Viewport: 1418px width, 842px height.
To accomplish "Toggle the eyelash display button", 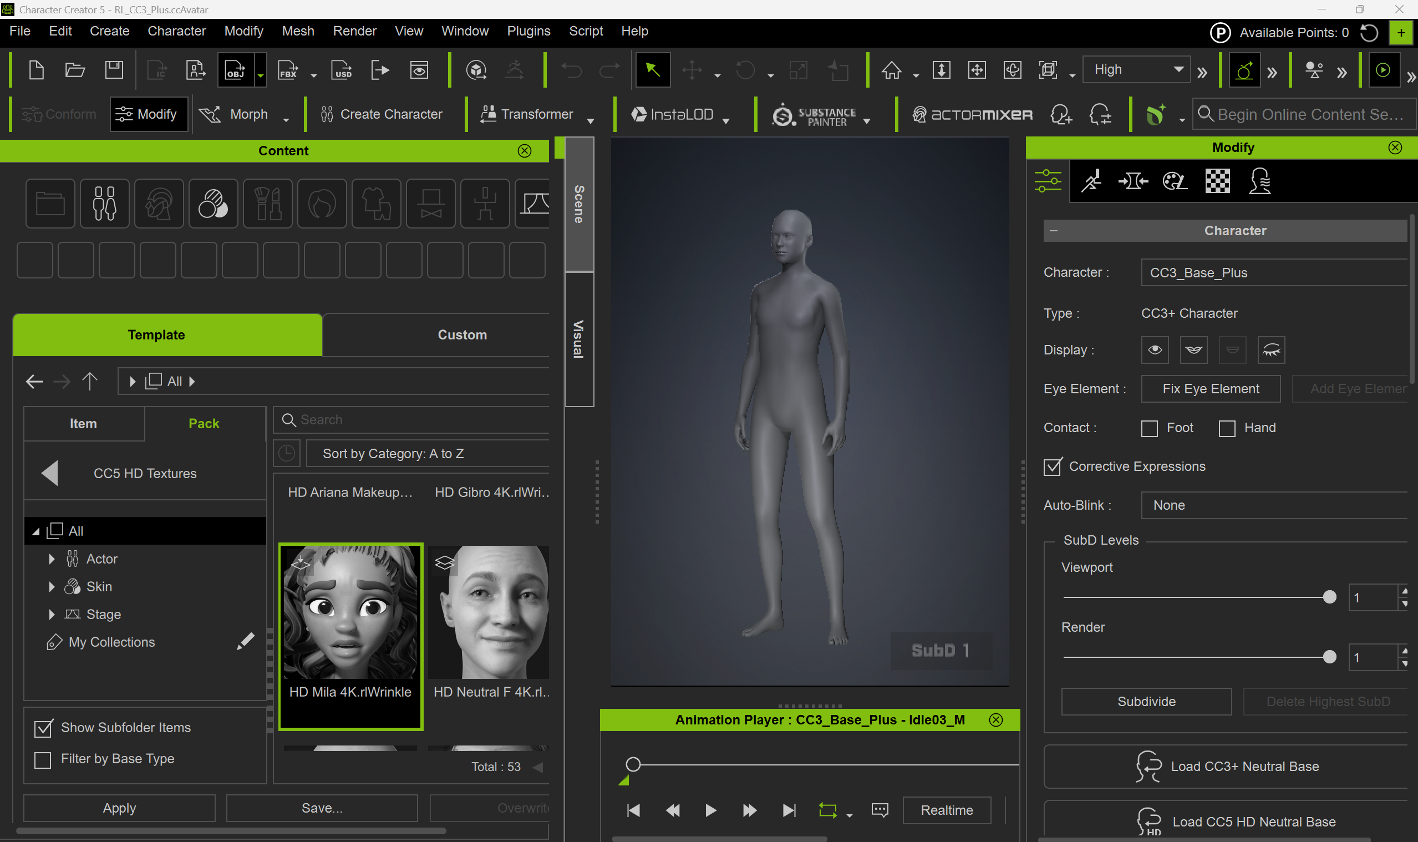I will tap(1270, 349).
